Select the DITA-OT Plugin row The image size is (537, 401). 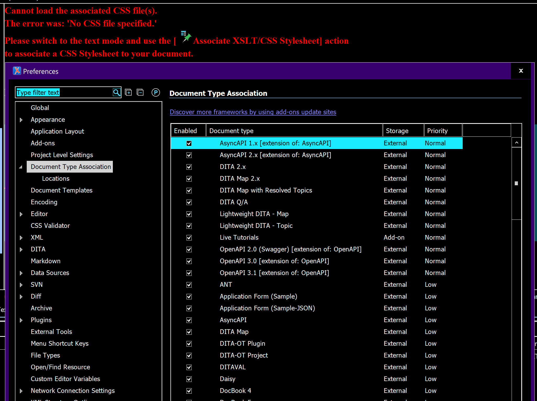click(x=317, y=344)
